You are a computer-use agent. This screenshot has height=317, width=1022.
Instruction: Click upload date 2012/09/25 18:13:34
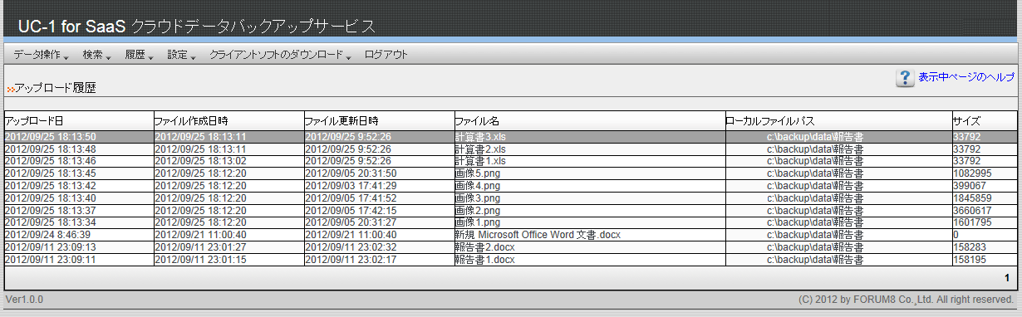click(x=51, y=222)
